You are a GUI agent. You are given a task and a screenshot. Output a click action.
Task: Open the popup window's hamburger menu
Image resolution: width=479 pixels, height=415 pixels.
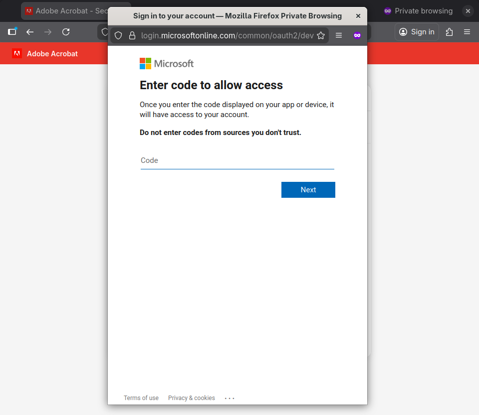click(339, 35)
